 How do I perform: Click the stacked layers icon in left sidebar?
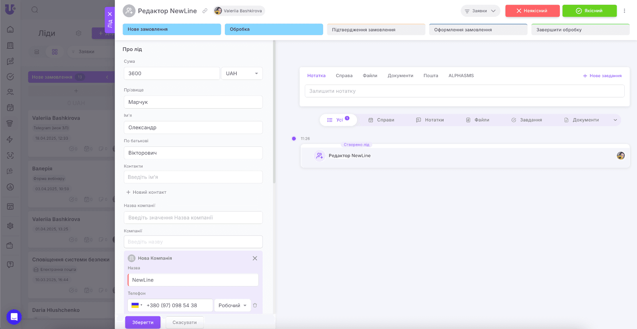click(x=10, y=123)
